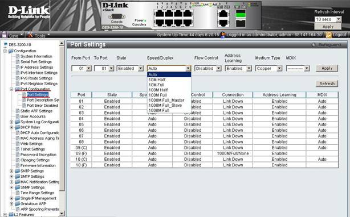The width and height of the screenshot is (350, 217).
Task: Select 100M Full option
Action: [x=169, y=95]
